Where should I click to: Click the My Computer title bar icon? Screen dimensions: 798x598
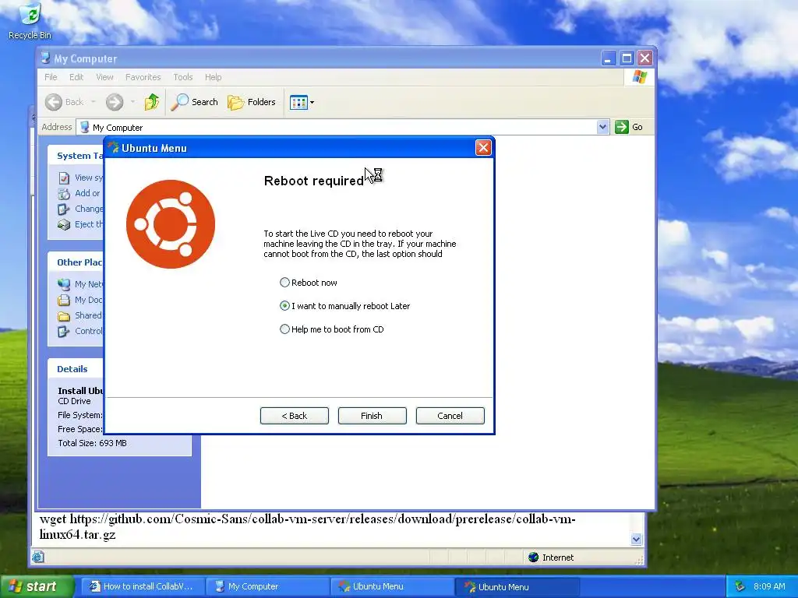(46, 58)
